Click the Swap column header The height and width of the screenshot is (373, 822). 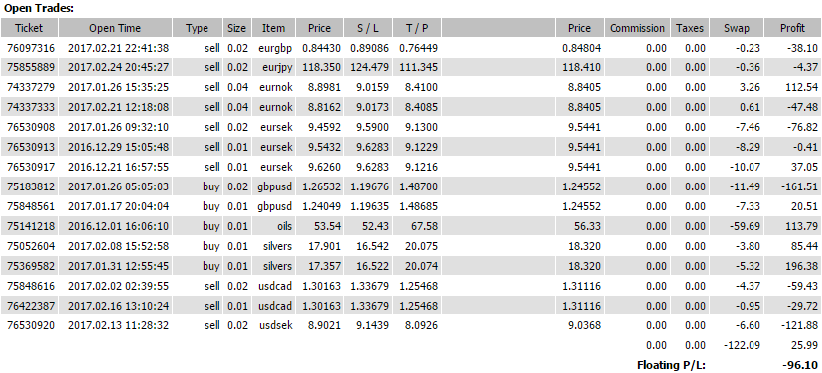tap(737, 29)
